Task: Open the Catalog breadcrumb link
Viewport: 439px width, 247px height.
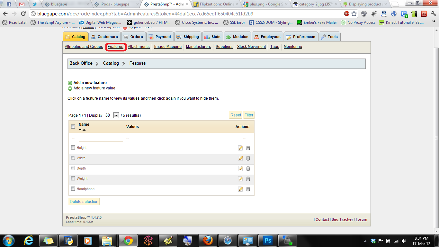Action: click(x=111, y=63)
